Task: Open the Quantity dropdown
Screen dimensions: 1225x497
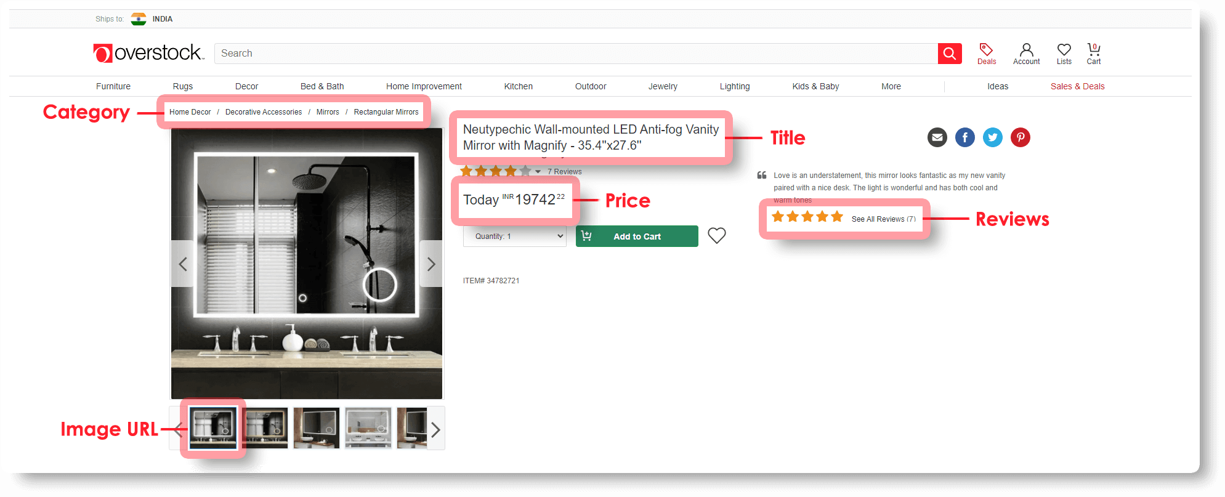Action: [515, 236]
